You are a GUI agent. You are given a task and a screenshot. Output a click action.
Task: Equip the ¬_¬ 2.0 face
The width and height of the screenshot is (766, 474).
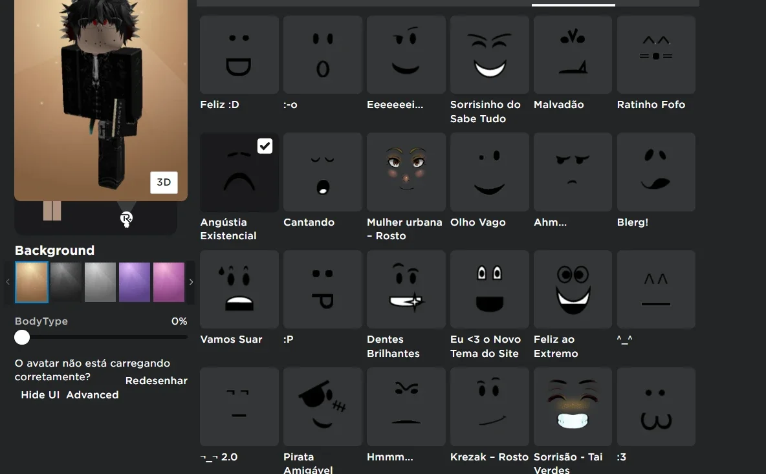[239, 407]
